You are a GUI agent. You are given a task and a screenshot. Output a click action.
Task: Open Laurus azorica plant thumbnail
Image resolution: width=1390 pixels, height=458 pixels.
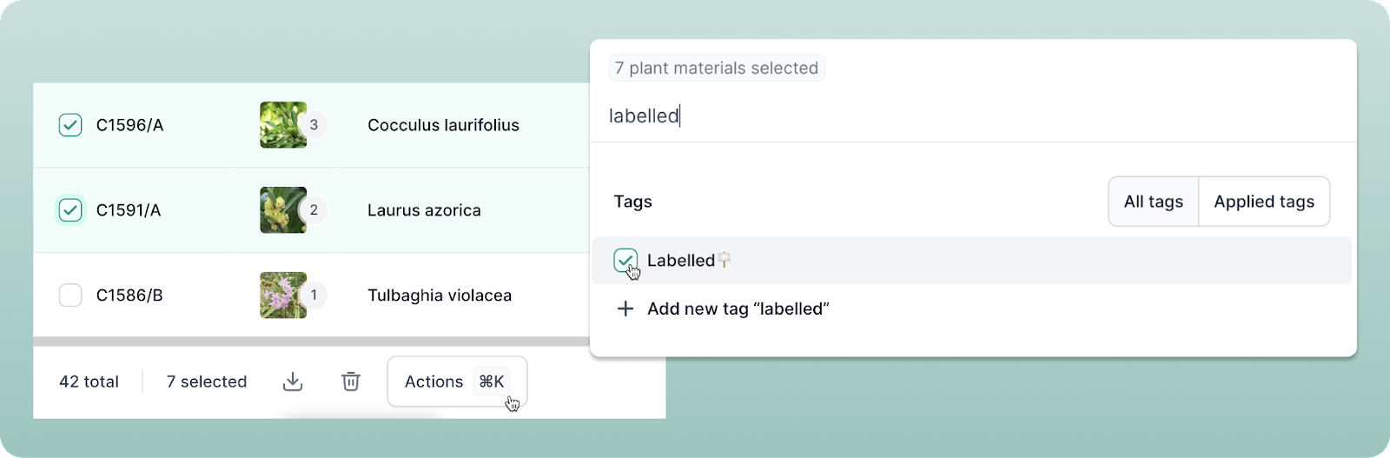(280, 210)
